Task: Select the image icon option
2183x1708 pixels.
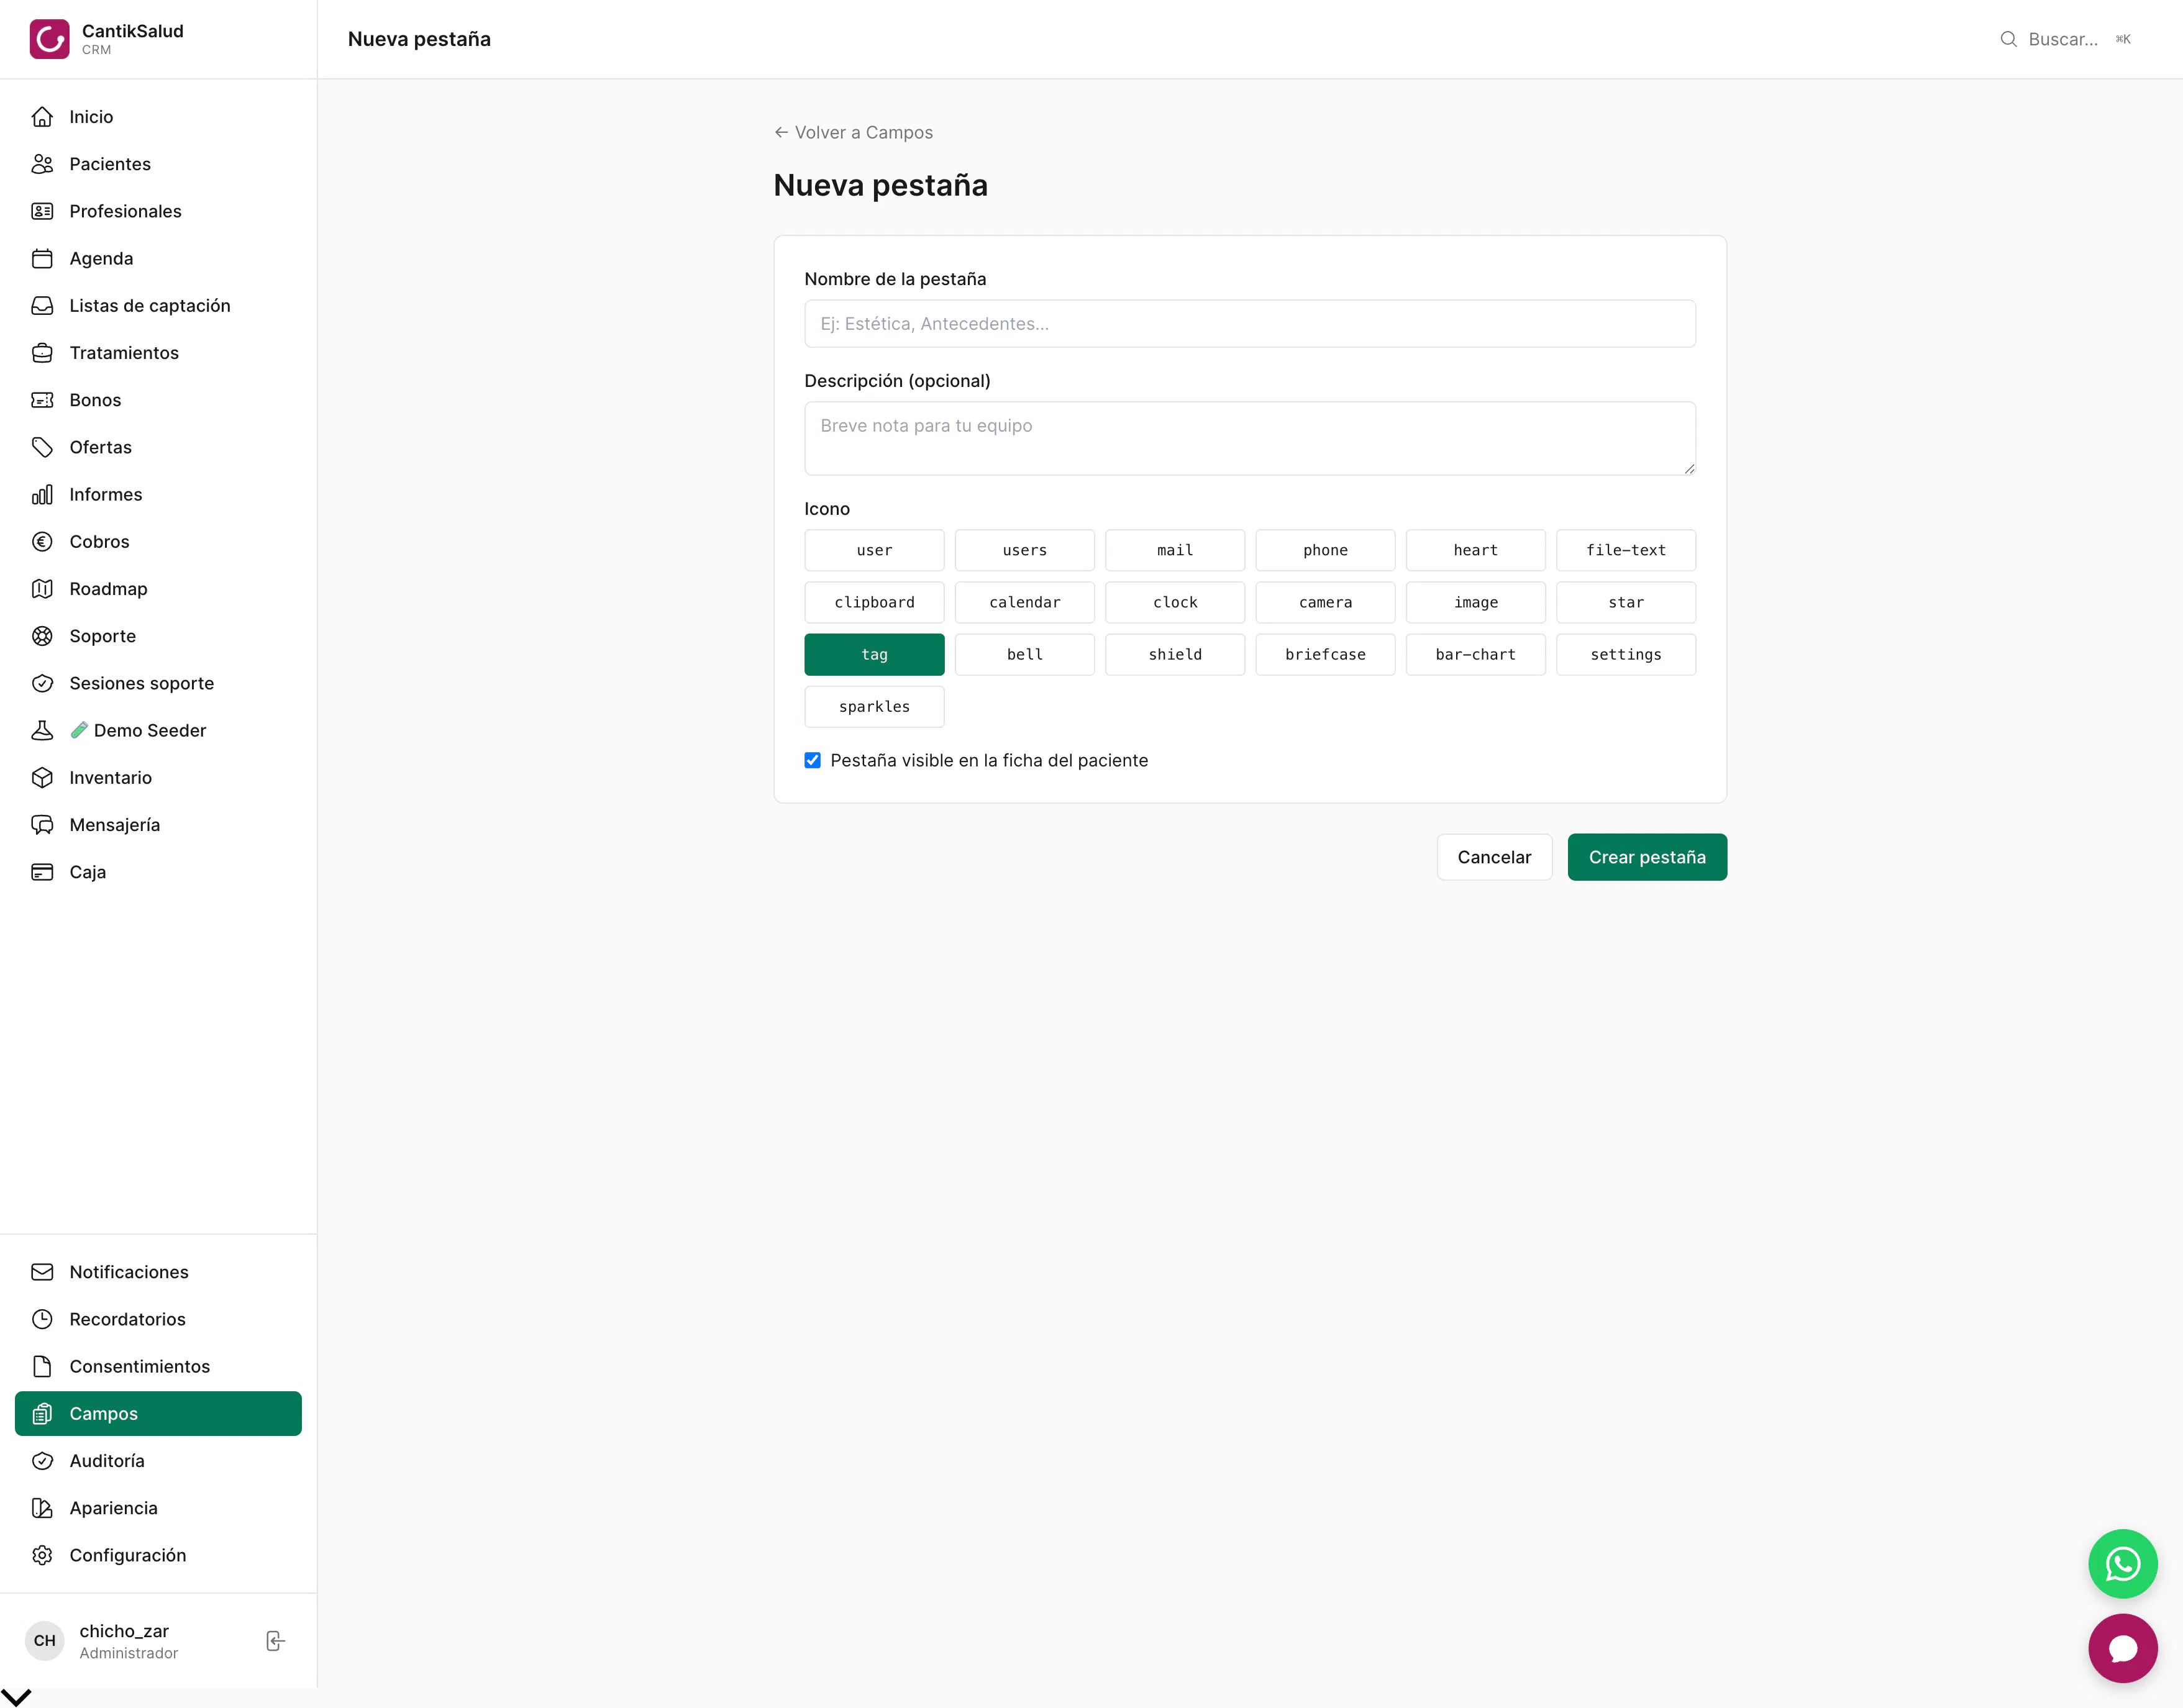Action: (x=1475, y=602)
